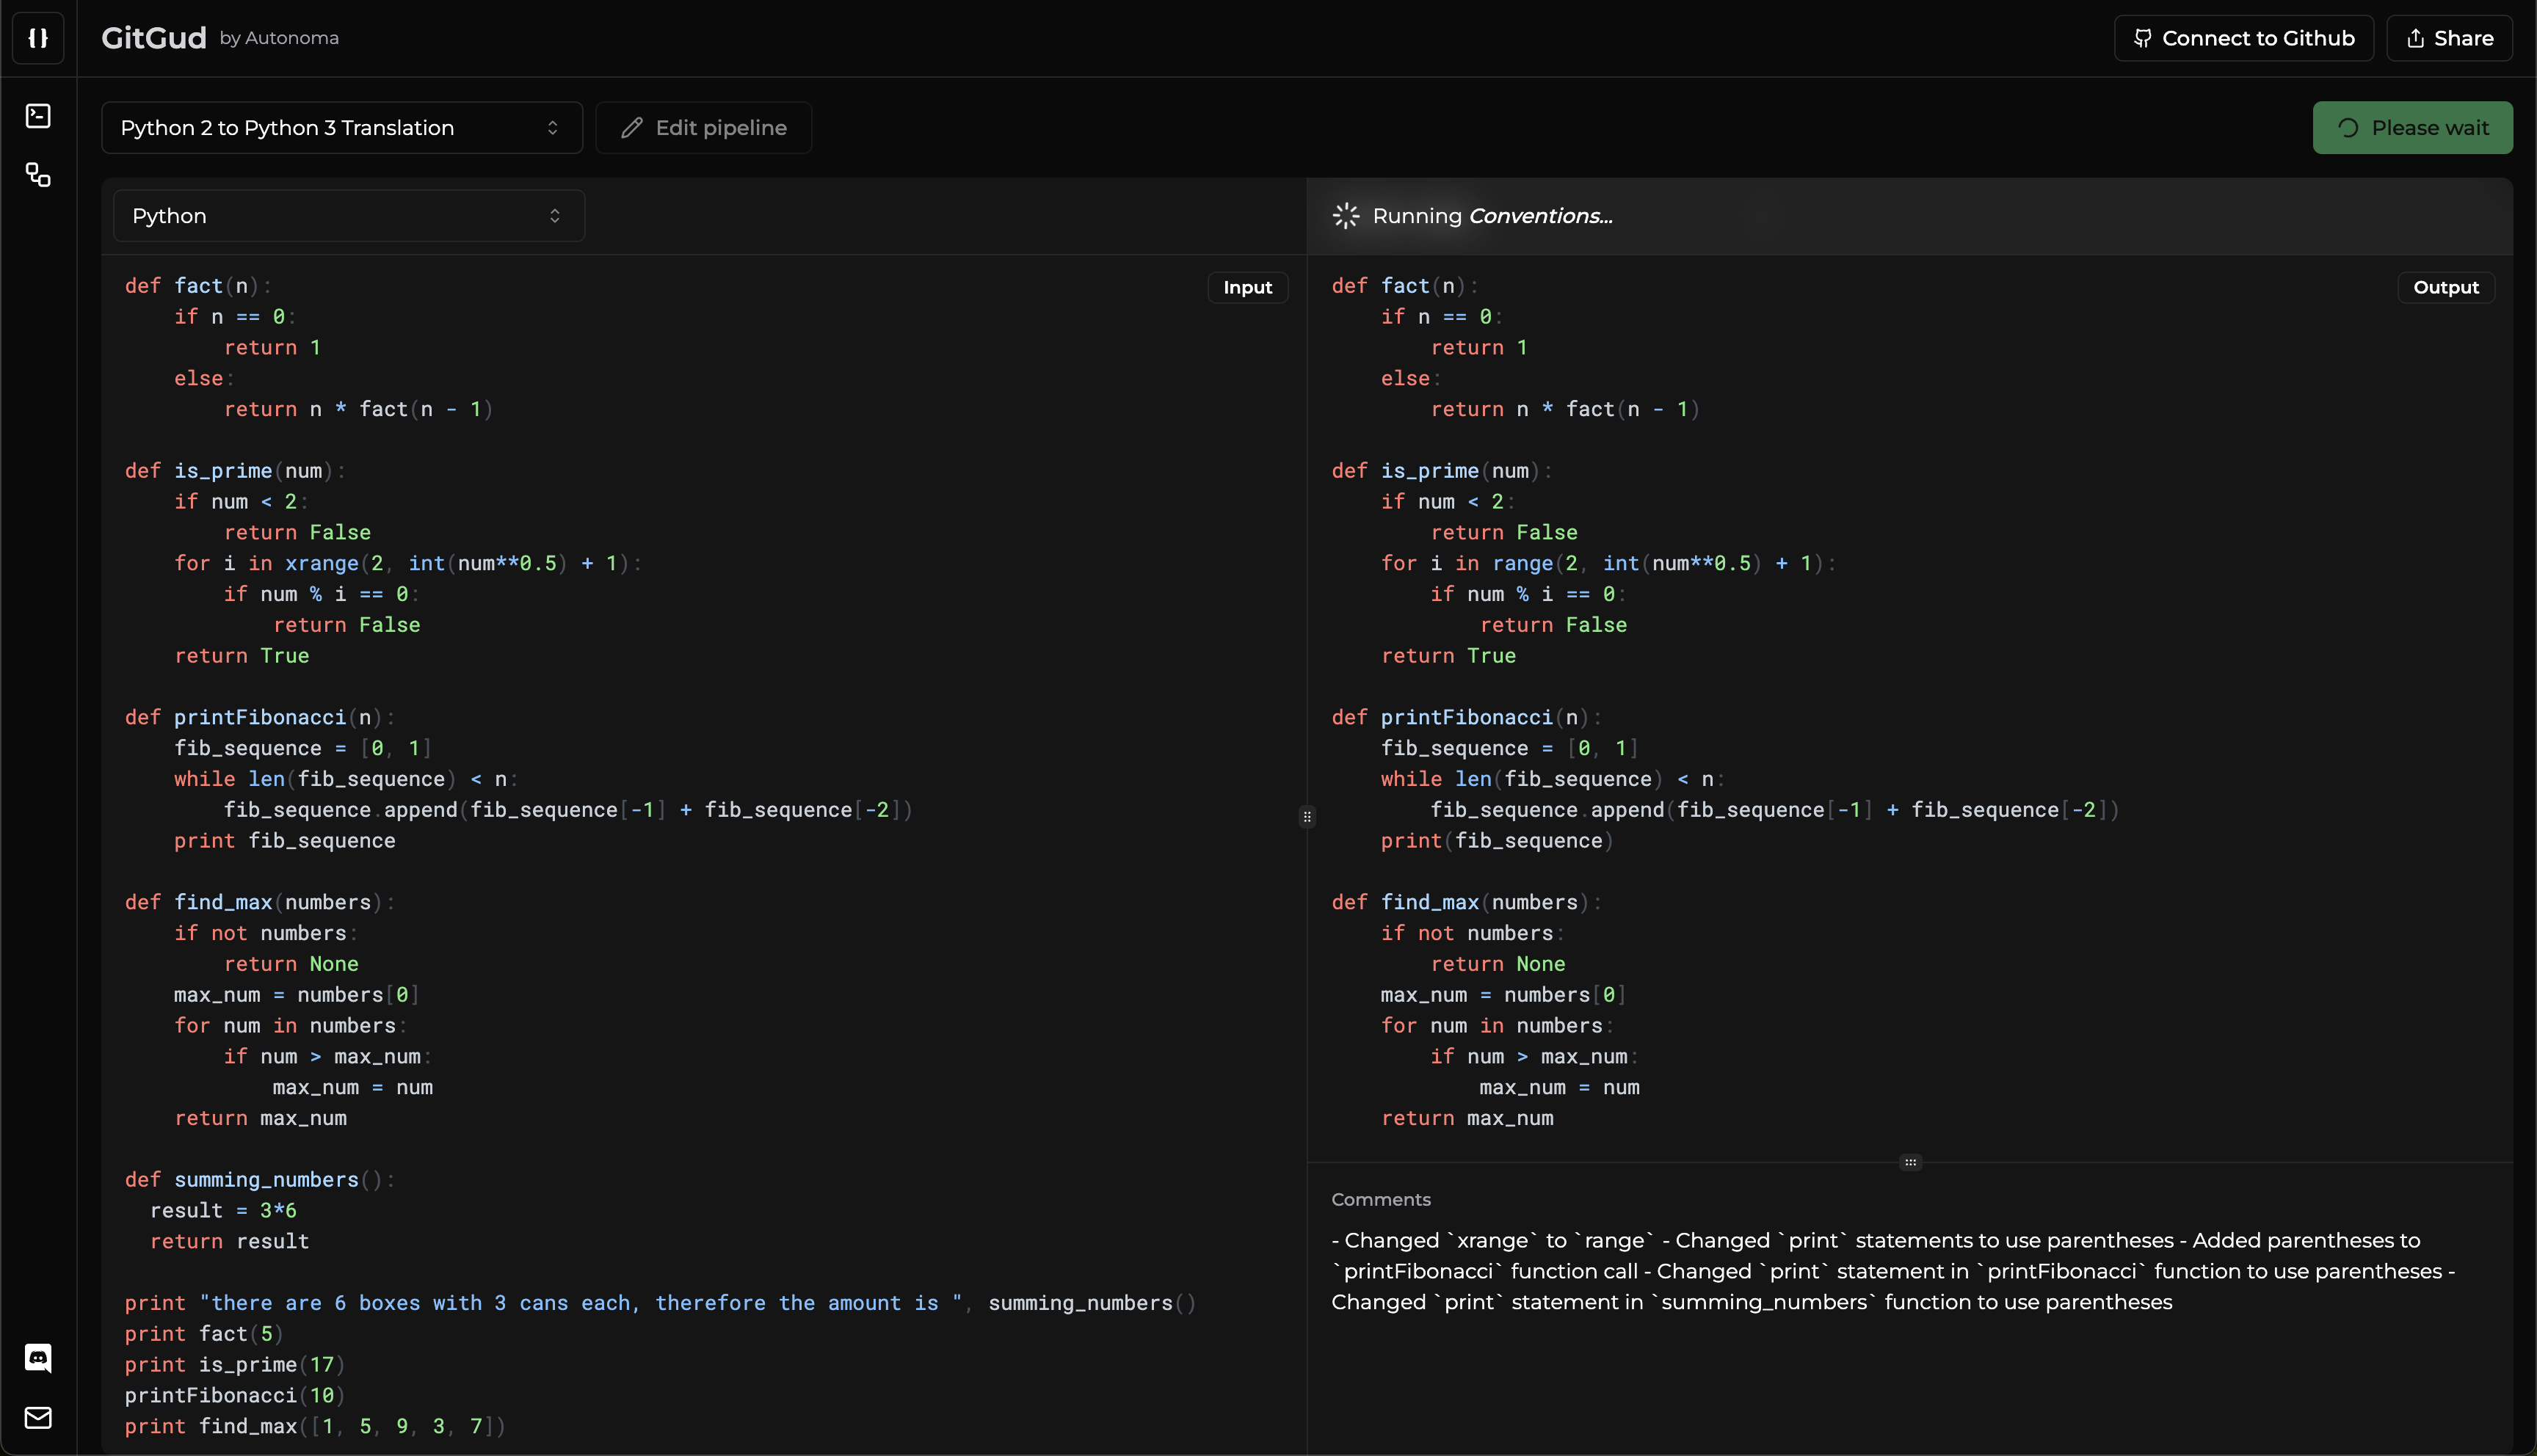Image resolution: width=2537 pixels, height=1456 pixels.
Task: Open the Python language dropdown
Action: pos(349,216)
